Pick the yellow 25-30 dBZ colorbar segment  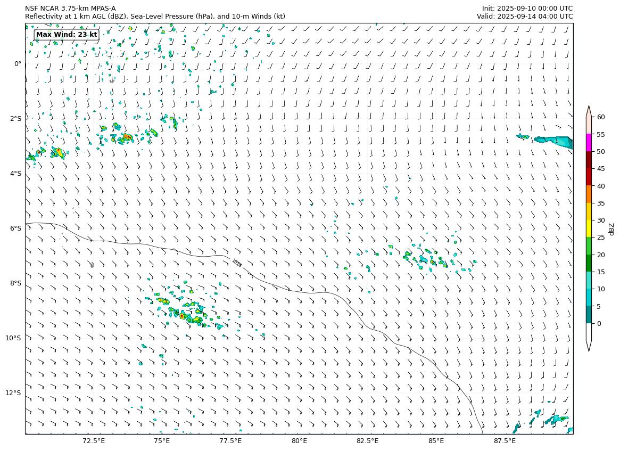pyautogui.click(x=589, y=228)
